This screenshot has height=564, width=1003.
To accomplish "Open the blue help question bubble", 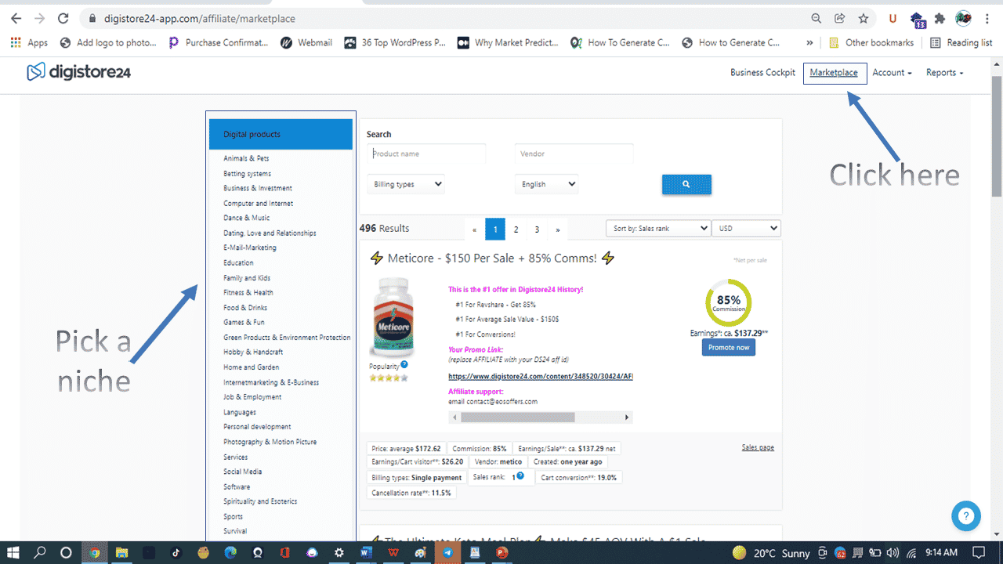I will tap(965, 515).
